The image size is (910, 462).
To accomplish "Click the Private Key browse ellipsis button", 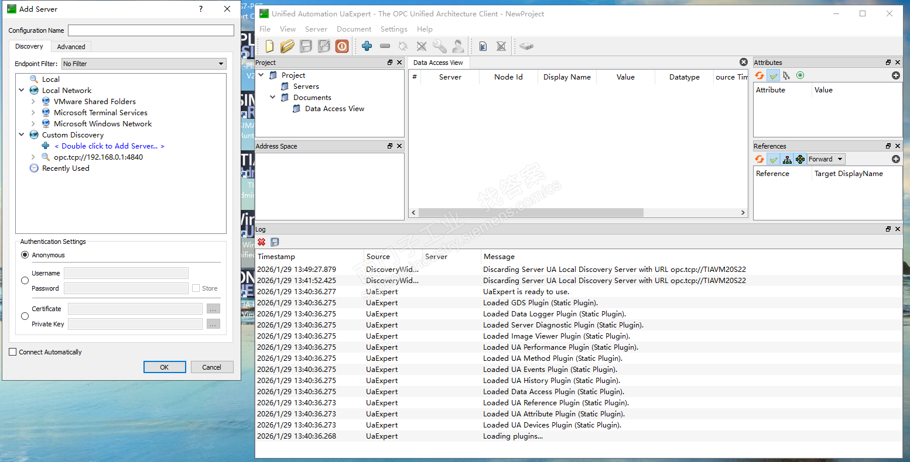I will pos(213,324).
